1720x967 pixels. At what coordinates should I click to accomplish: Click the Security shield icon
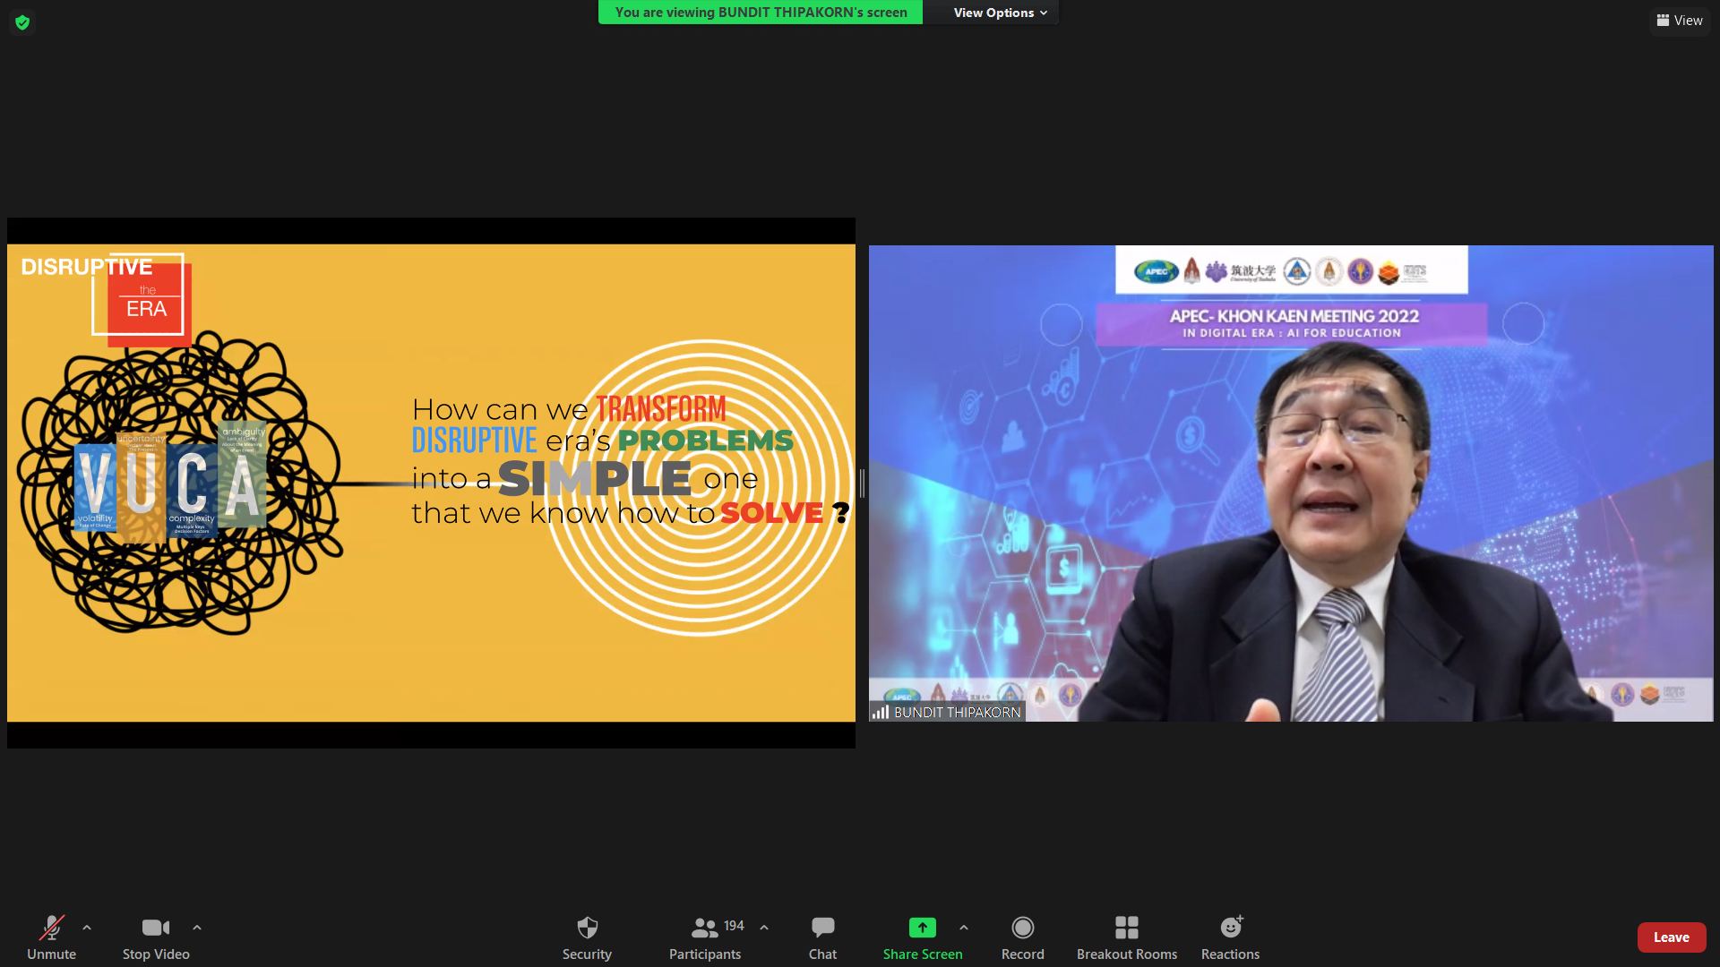587,928
